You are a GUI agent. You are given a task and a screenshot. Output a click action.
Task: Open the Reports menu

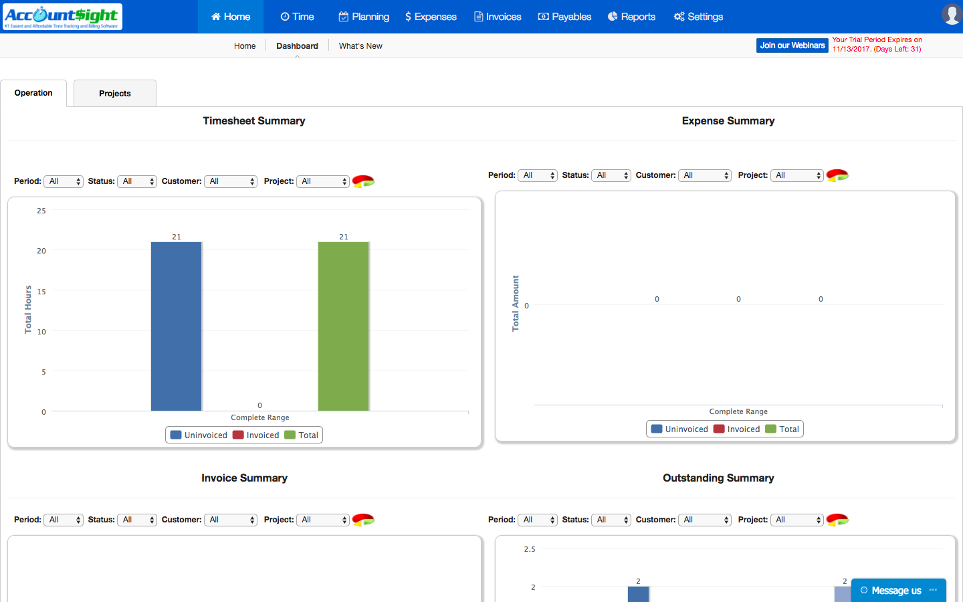pyautogui.click(x=631, y=17)
